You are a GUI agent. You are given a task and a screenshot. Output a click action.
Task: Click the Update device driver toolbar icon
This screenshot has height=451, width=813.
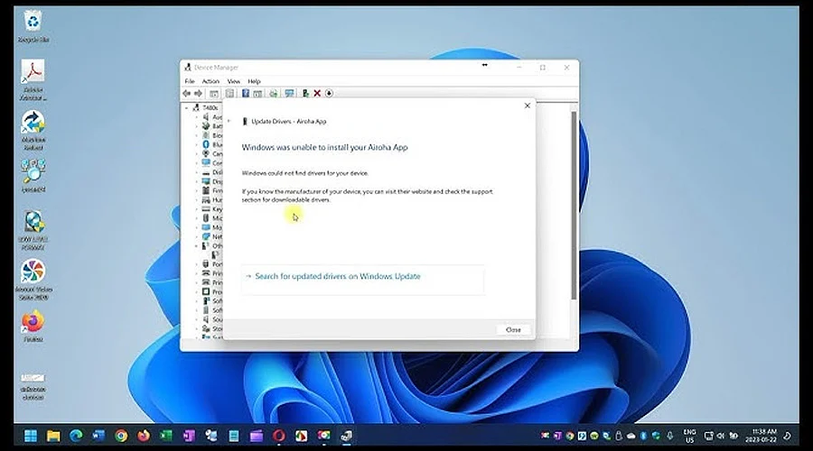(x=273, y=93)
